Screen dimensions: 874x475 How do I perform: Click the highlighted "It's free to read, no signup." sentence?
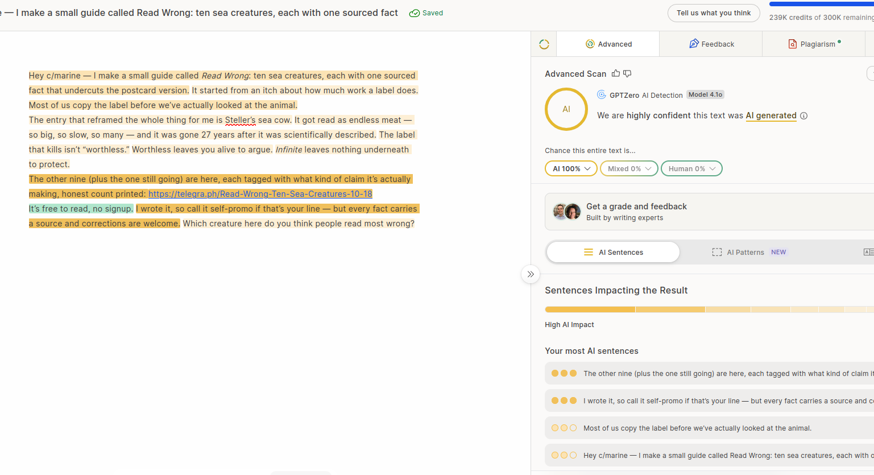(x=81, y=209)
